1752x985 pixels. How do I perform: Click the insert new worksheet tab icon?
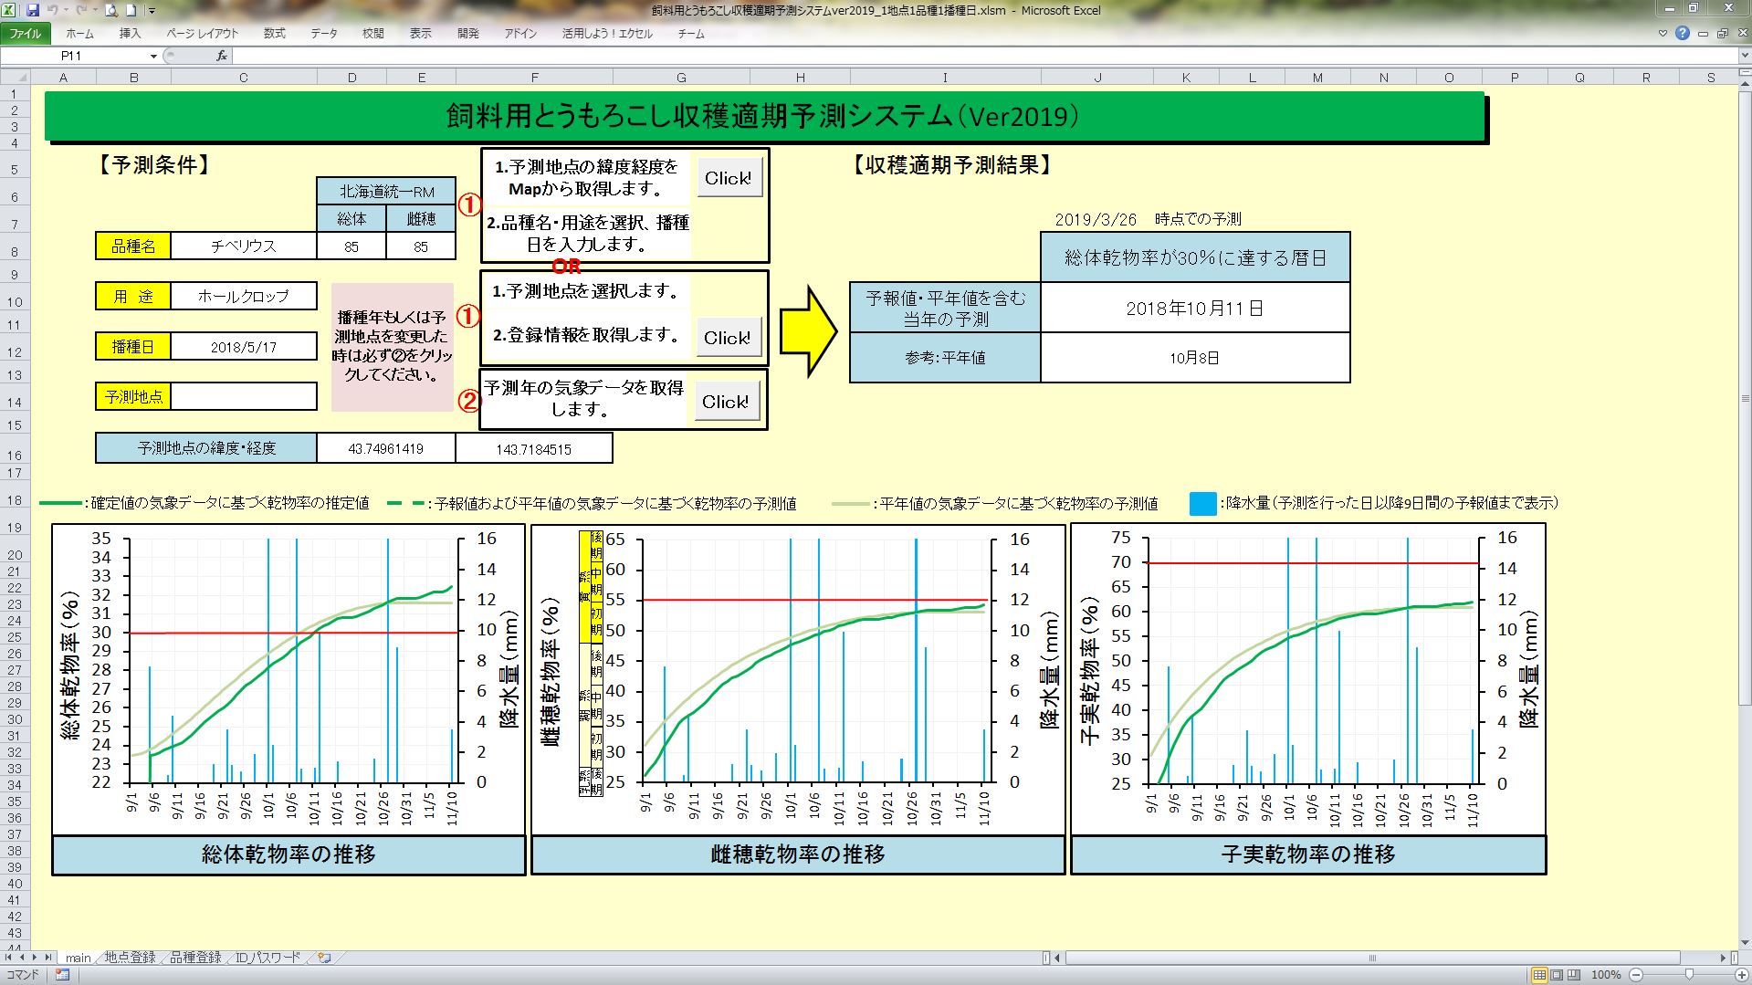pyautogui.click(x=323, y=958)
